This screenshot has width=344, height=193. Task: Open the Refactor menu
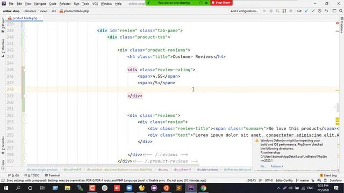coord(65,4)
